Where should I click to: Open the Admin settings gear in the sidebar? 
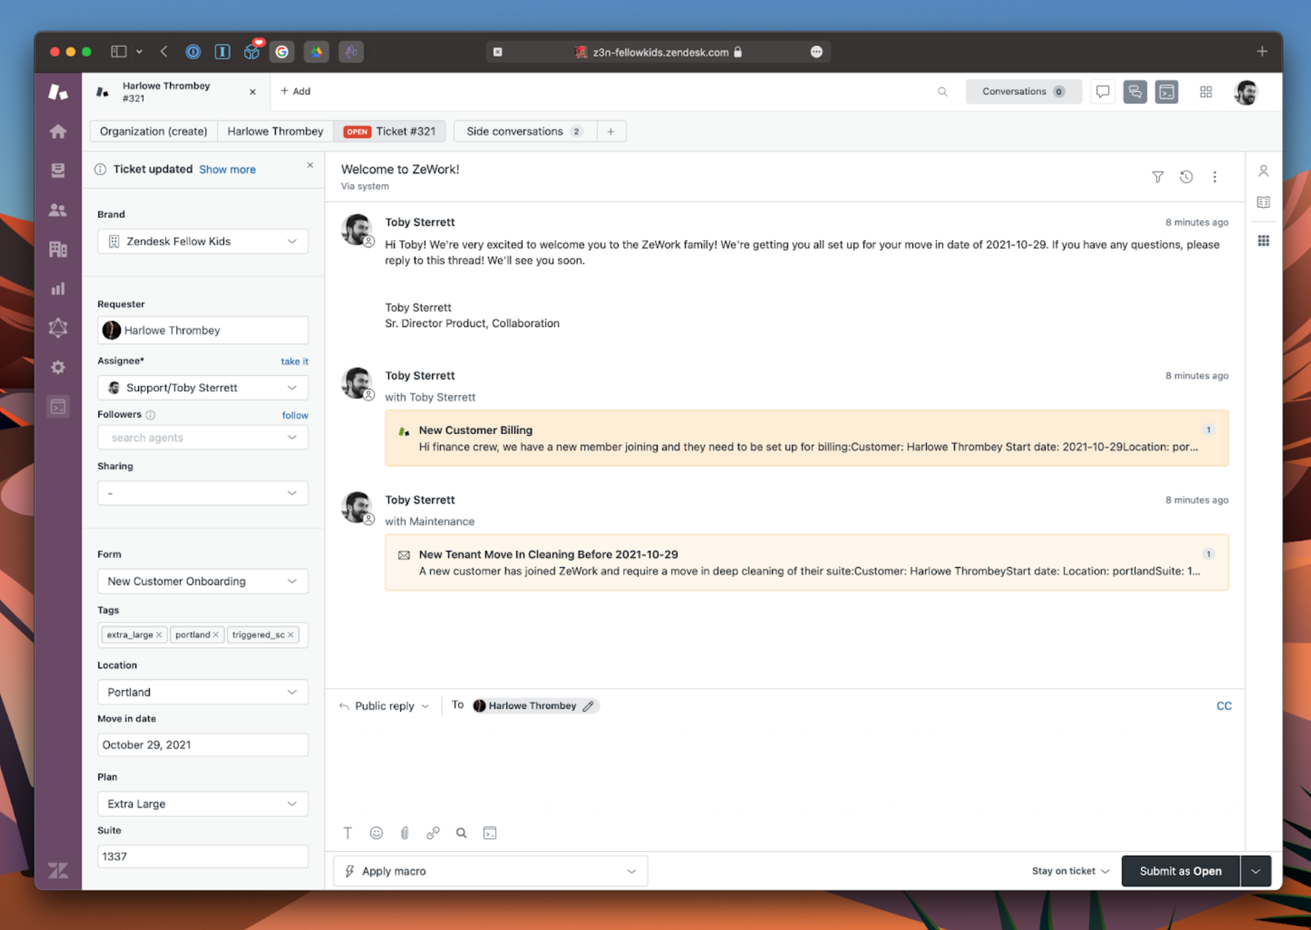(x=59, y=367)
